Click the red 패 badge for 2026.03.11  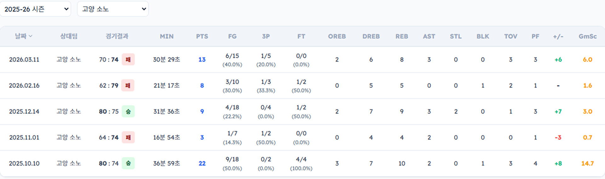[x=128, y=59]
